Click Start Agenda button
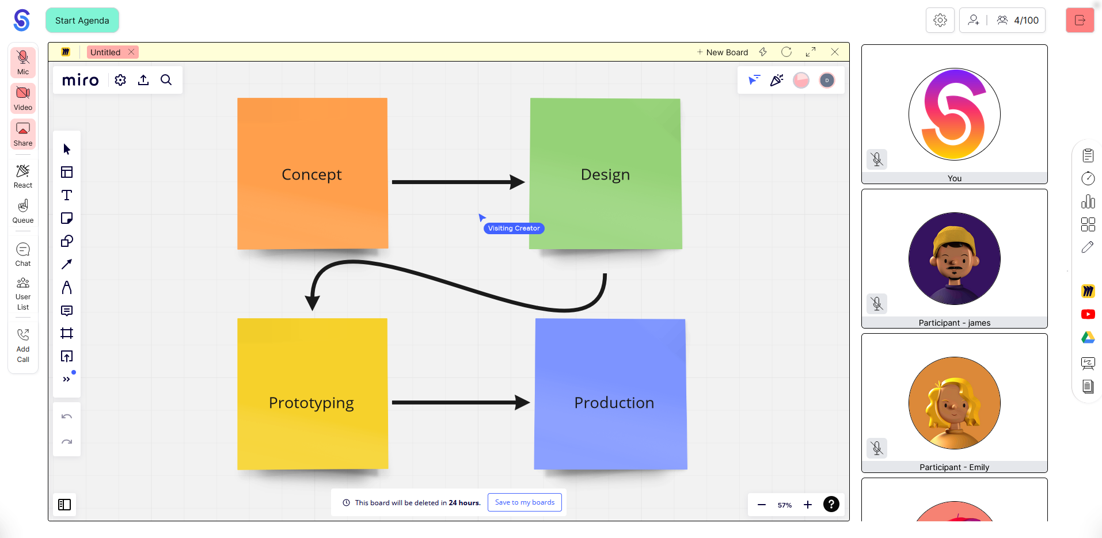This screenshot has width=1102, height=538. point(82,20)
